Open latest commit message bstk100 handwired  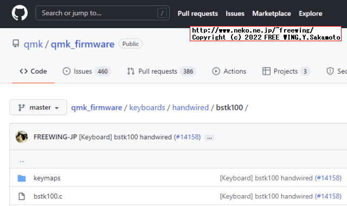(125, 137)
